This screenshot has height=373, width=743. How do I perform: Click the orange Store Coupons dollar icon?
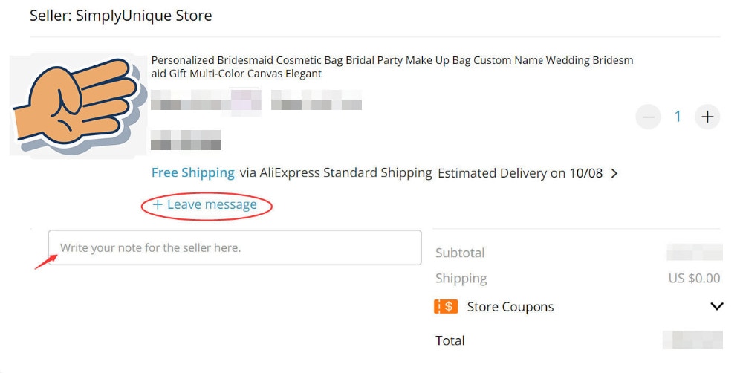point(445,307)
